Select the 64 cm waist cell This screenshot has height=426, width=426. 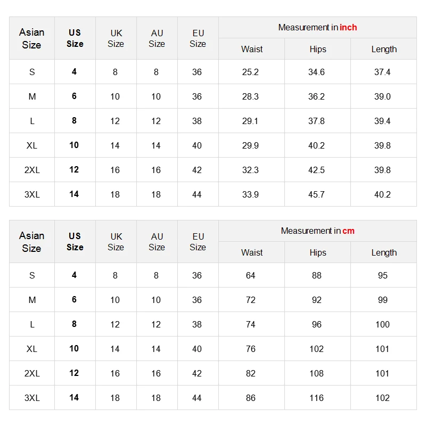click(251, 275)
